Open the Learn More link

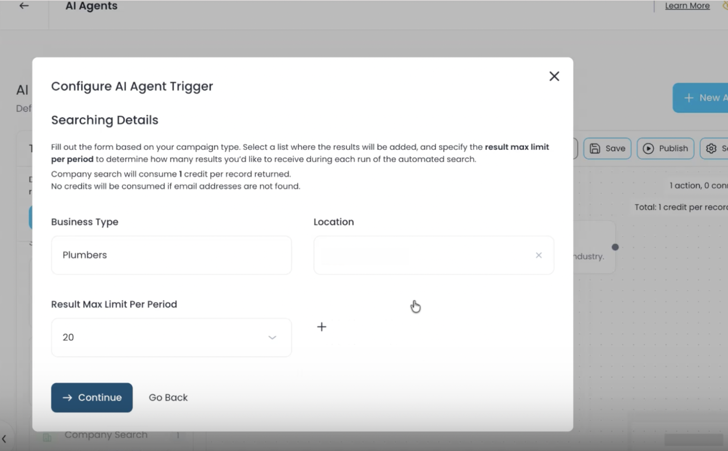tap(687, 6)
